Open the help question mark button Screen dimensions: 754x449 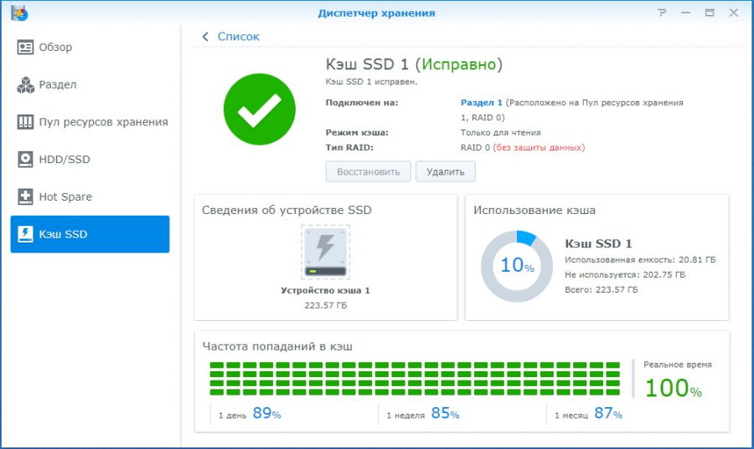tap(662, 13)
